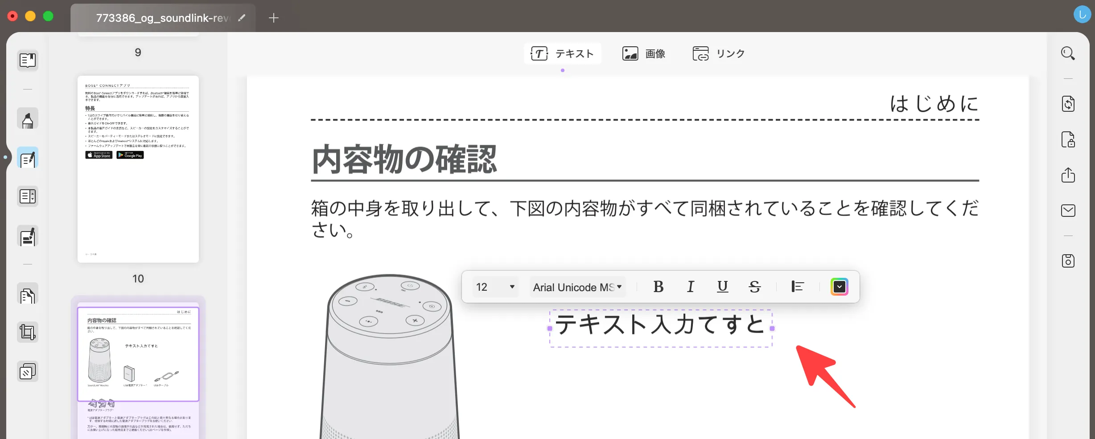The width and height of the screenshot is (1095, 439).
Task: Open the Organize Pages tool in sidebar
Action: (x=28, y=294)
